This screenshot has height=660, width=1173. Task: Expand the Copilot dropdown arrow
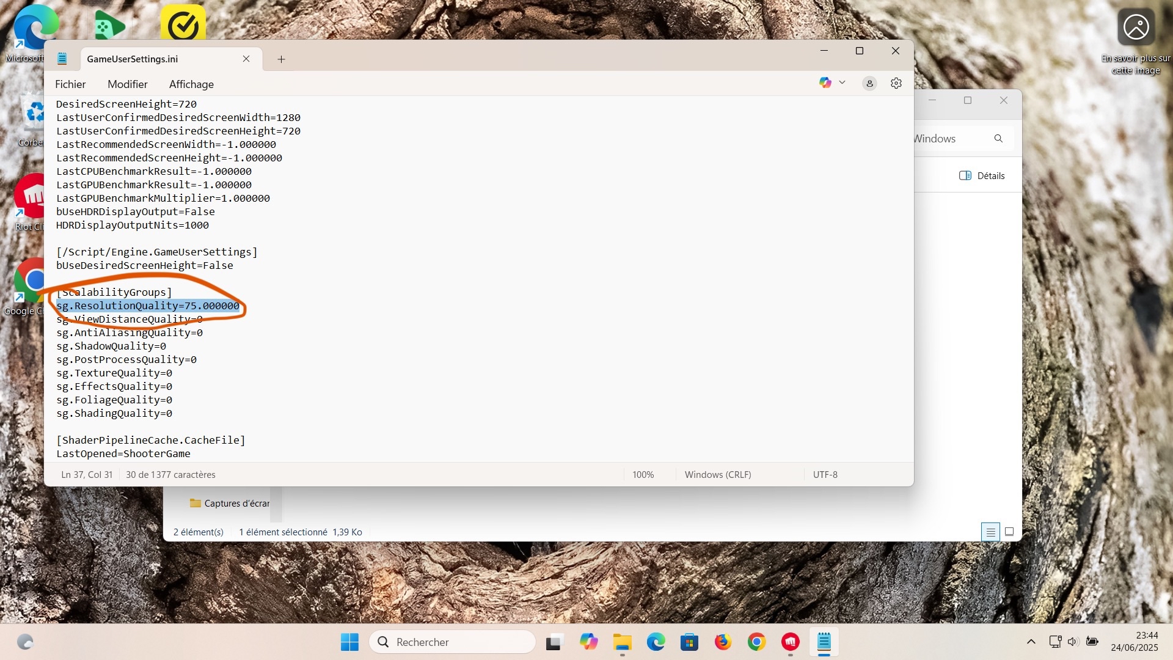point(842,82)
